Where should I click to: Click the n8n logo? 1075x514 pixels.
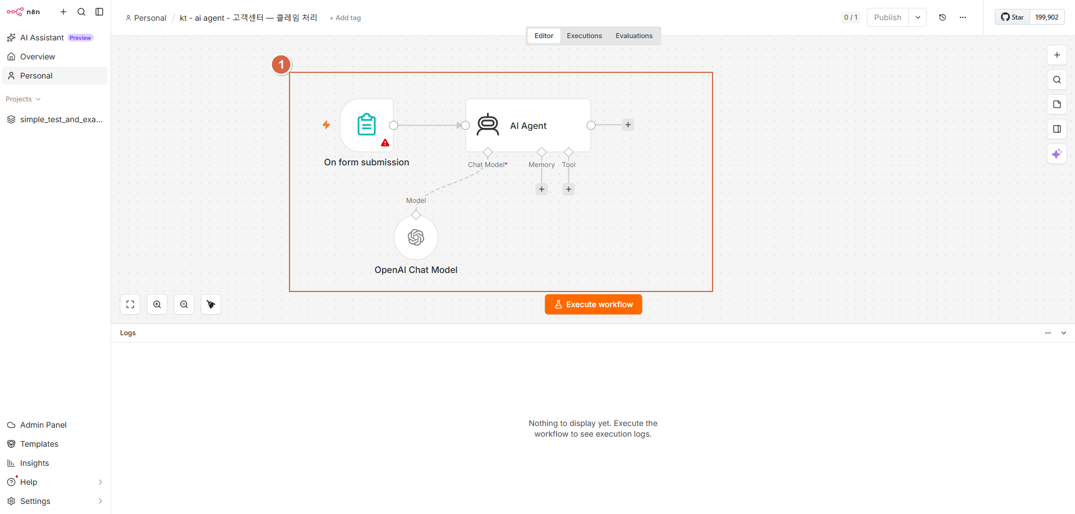[23, 12]
